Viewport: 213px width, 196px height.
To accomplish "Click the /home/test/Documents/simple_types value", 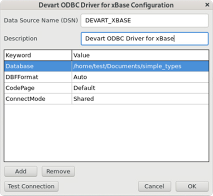I will [140, 66].
